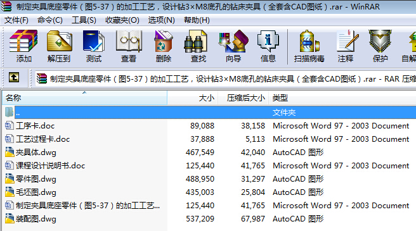Open the Tools (工具) menu
This screenshot has width=416, height=231.
point(84,20)
